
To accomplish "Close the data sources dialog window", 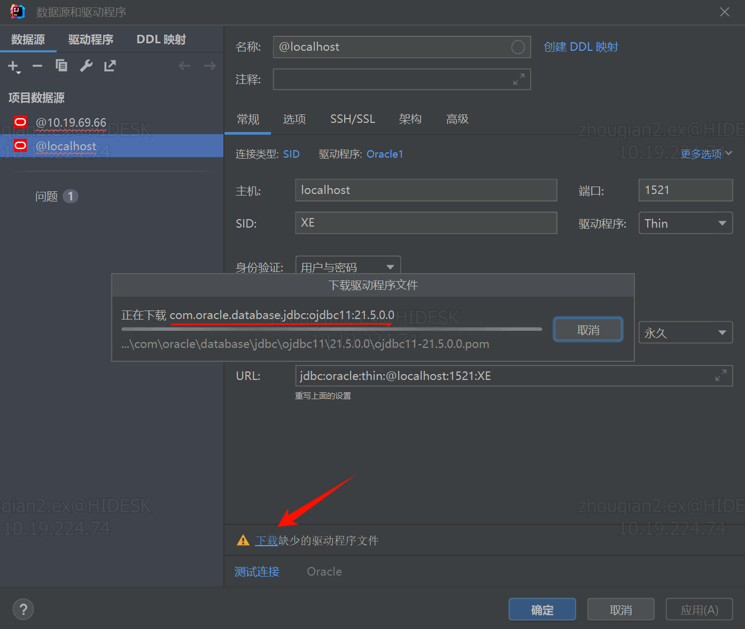I will click(725, 12).
